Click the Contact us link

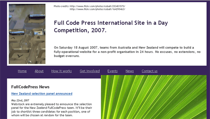pos(150,71)
